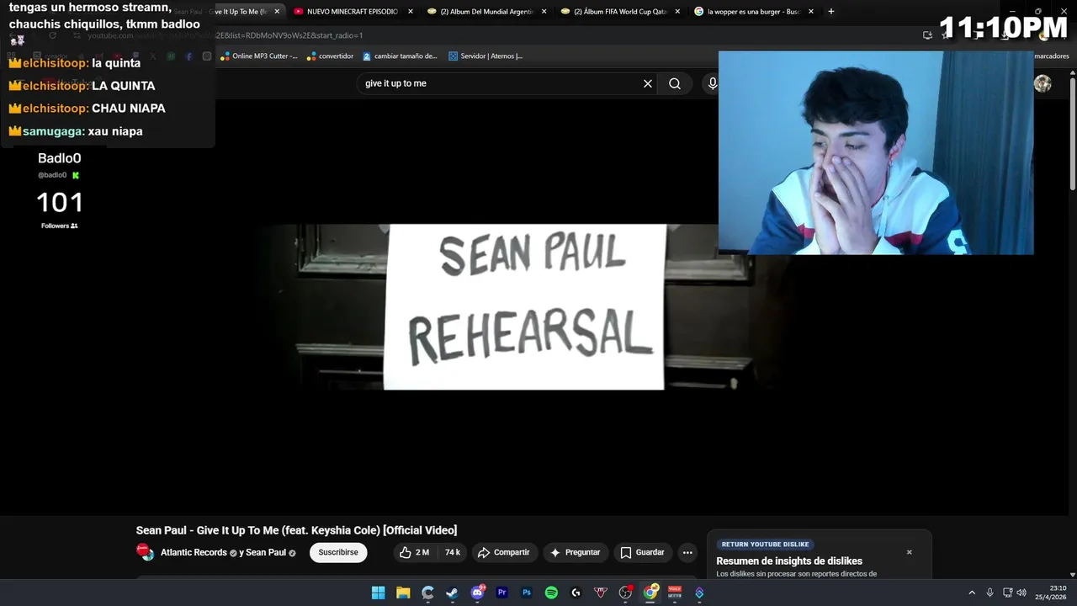Open the Atlantic Records channel name link
Viewport: 1077px width, 606px height.
point(194,552)
